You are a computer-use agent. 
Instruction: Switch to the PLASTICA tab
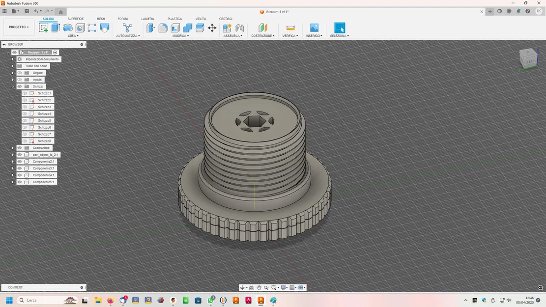(175, 19)
